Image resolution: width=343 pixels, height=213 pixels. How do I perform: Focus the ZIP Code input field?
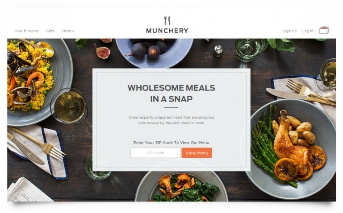pos(155,153)
